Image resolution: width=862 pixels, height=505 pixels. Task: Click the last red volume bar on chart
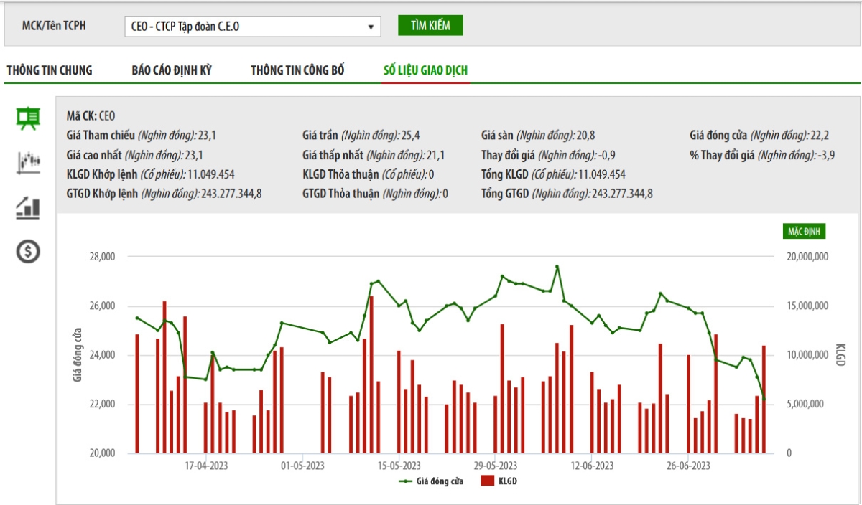pos(764,400)
